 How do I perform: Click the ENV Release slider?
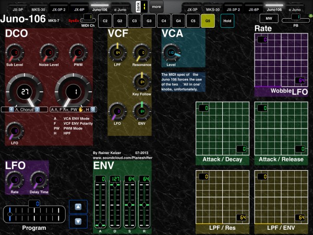[x=145, y=202]
